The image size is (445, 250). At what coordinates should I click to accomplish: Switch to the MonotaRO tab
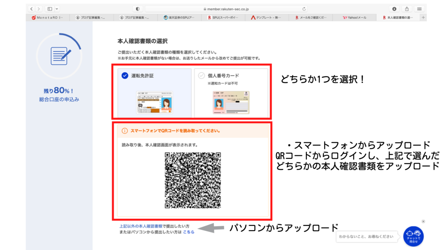click(48, 17)
